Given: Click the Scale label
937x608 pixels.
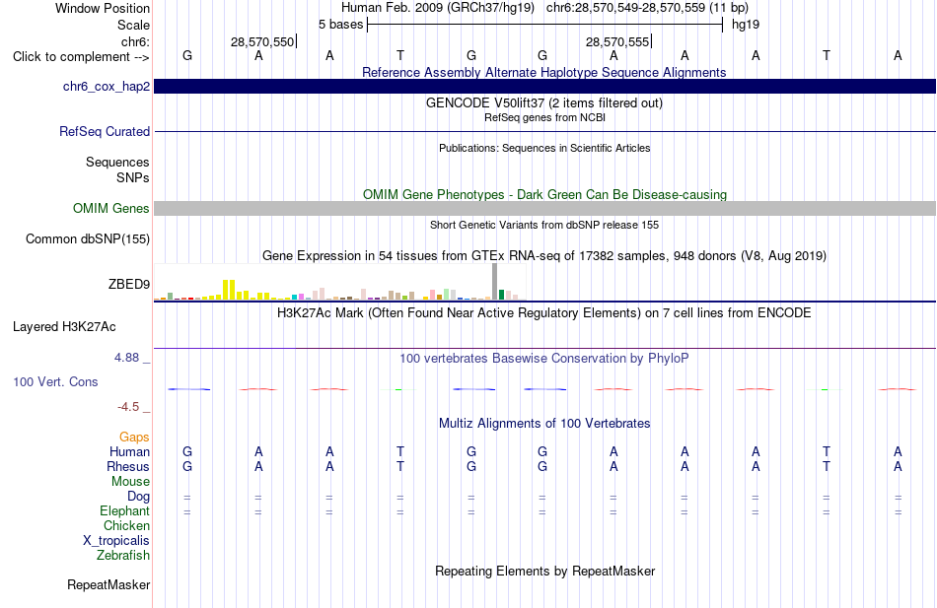Looking at the screenshot, I should tap(134, 25).
